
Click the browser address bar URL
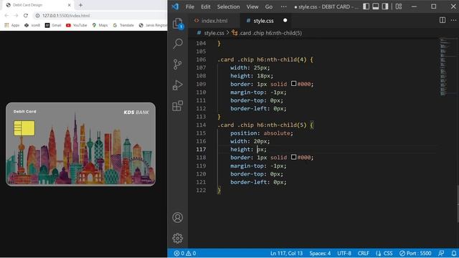coord(66,16)
